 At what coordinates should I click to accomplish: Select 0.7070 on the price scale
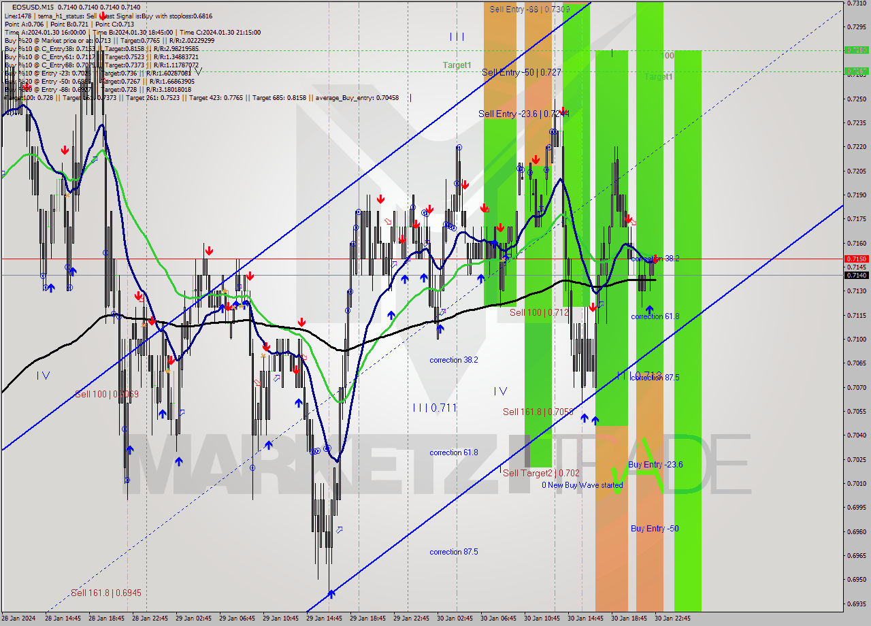point(857,387)
